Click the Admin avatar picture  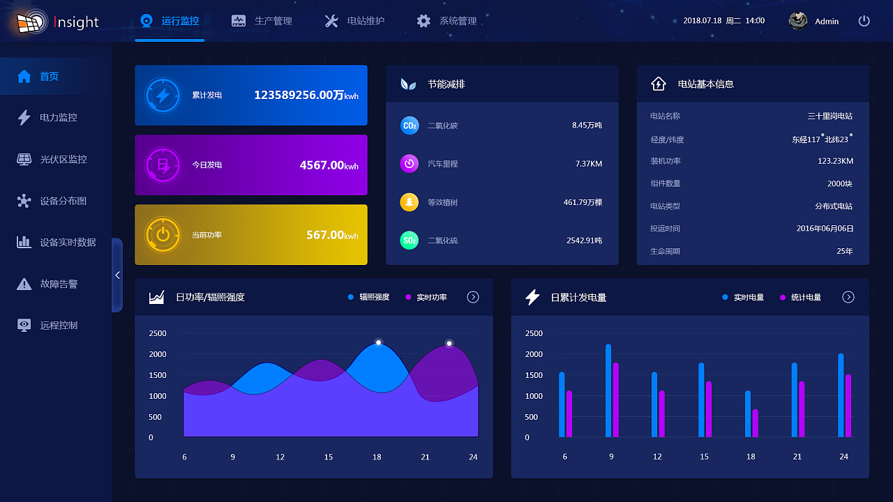(x=798, y=21)
